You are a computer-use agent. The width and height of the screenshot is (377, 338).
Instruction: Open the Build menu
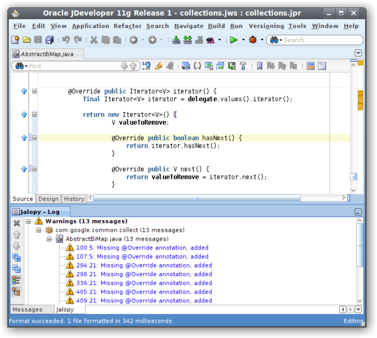(216, 26)
